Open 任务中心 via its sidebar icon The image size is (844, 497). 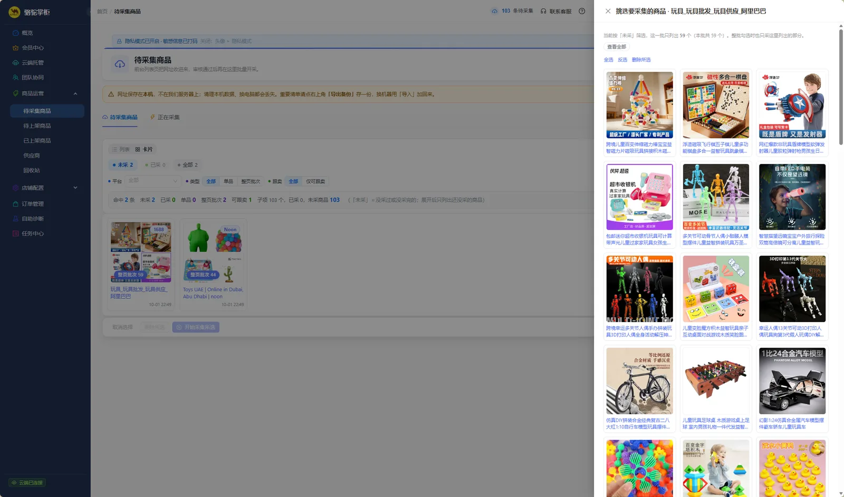(x=15, y=233)
